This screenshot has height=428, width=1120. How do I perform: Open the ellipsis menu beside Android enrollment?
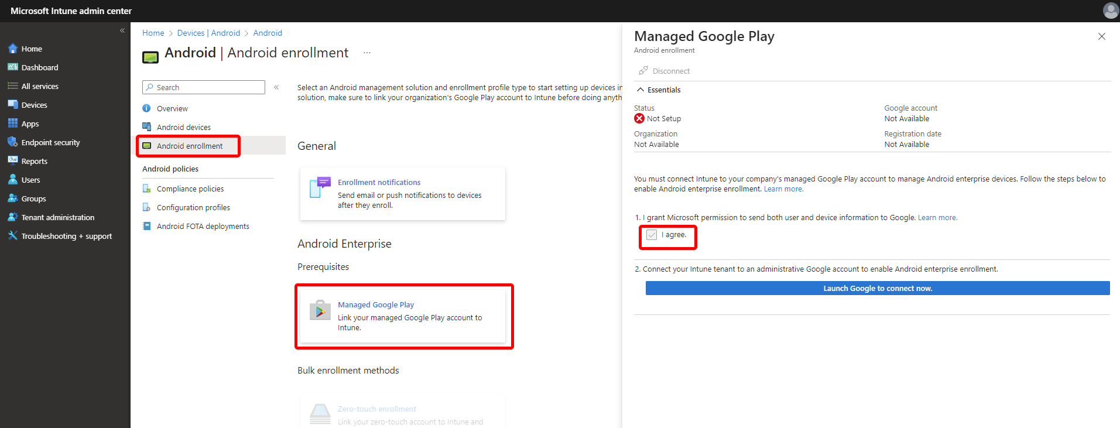367,53
